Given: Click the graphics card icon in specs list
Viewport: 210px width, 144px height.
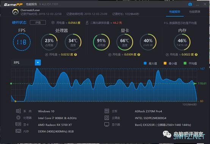Looking at the screenshot, I should [18, 124].
